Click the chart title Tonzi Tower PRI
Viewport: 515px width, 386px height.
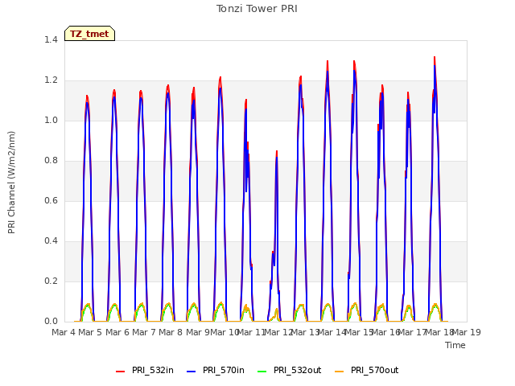[257, 9]
